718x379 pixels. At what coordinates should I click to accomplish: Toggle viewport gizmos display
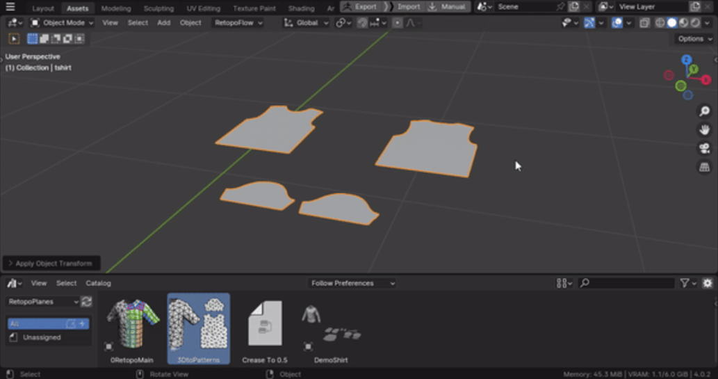tap(589, 22)
